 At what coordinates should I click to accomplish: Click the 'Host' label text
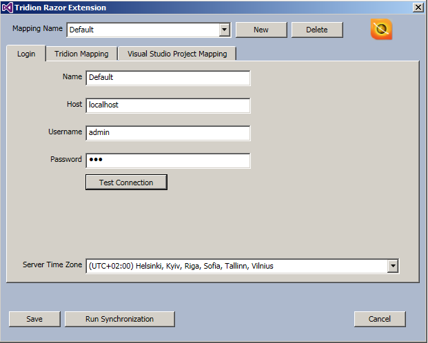pos(74,104)
